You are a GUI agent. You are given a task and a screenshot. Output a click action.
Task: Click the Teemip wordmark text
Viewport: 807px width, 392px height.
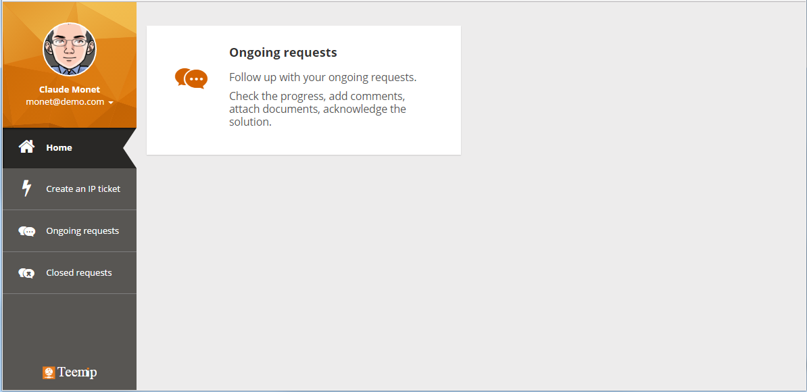tap(77, 372)
